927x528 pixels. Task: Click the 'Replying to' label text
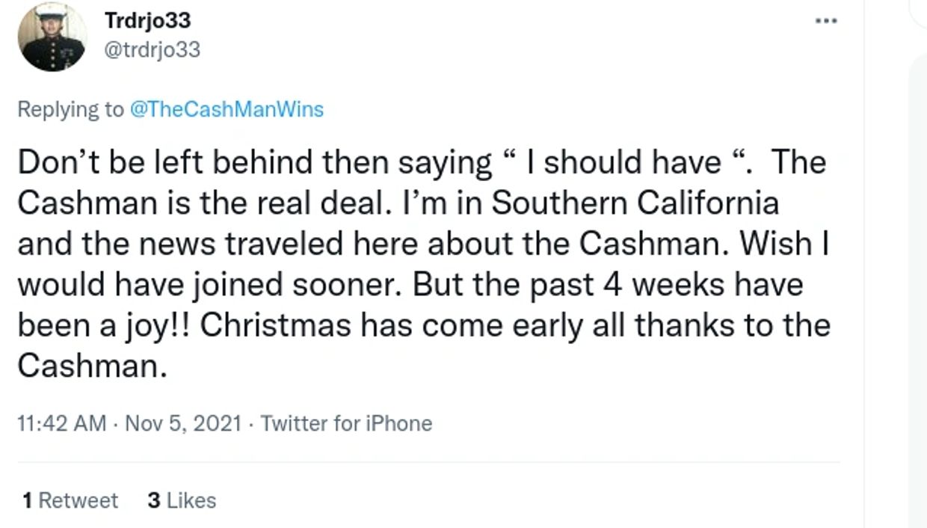point(70,109)
